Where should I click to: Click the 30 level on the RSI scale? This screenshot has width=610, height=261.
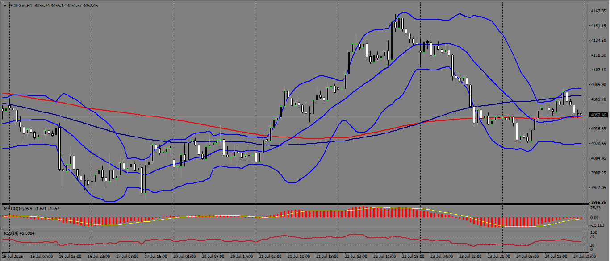pos(593,245)
